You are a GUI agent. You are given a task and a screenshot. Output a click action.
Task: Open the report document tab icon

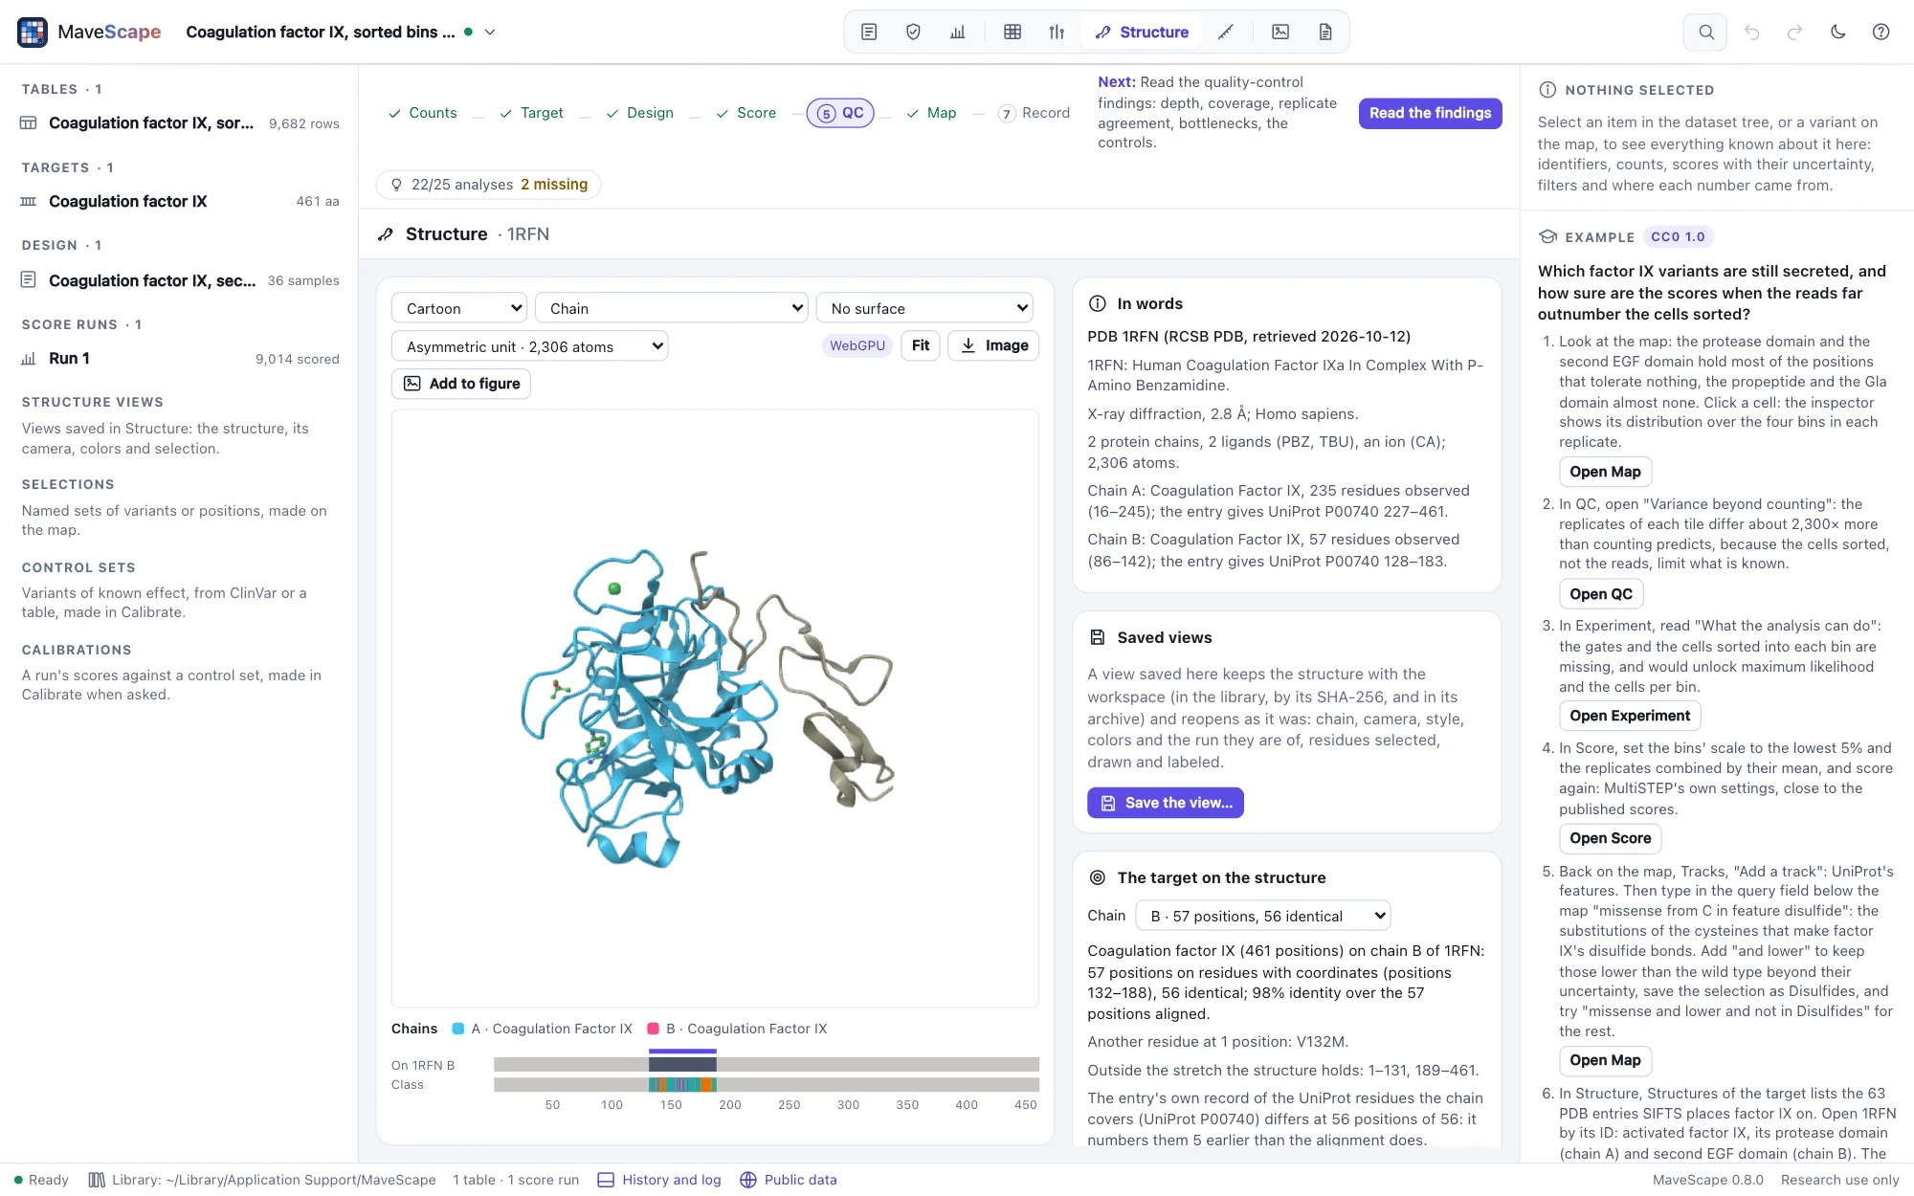[x=1325, y=32]
